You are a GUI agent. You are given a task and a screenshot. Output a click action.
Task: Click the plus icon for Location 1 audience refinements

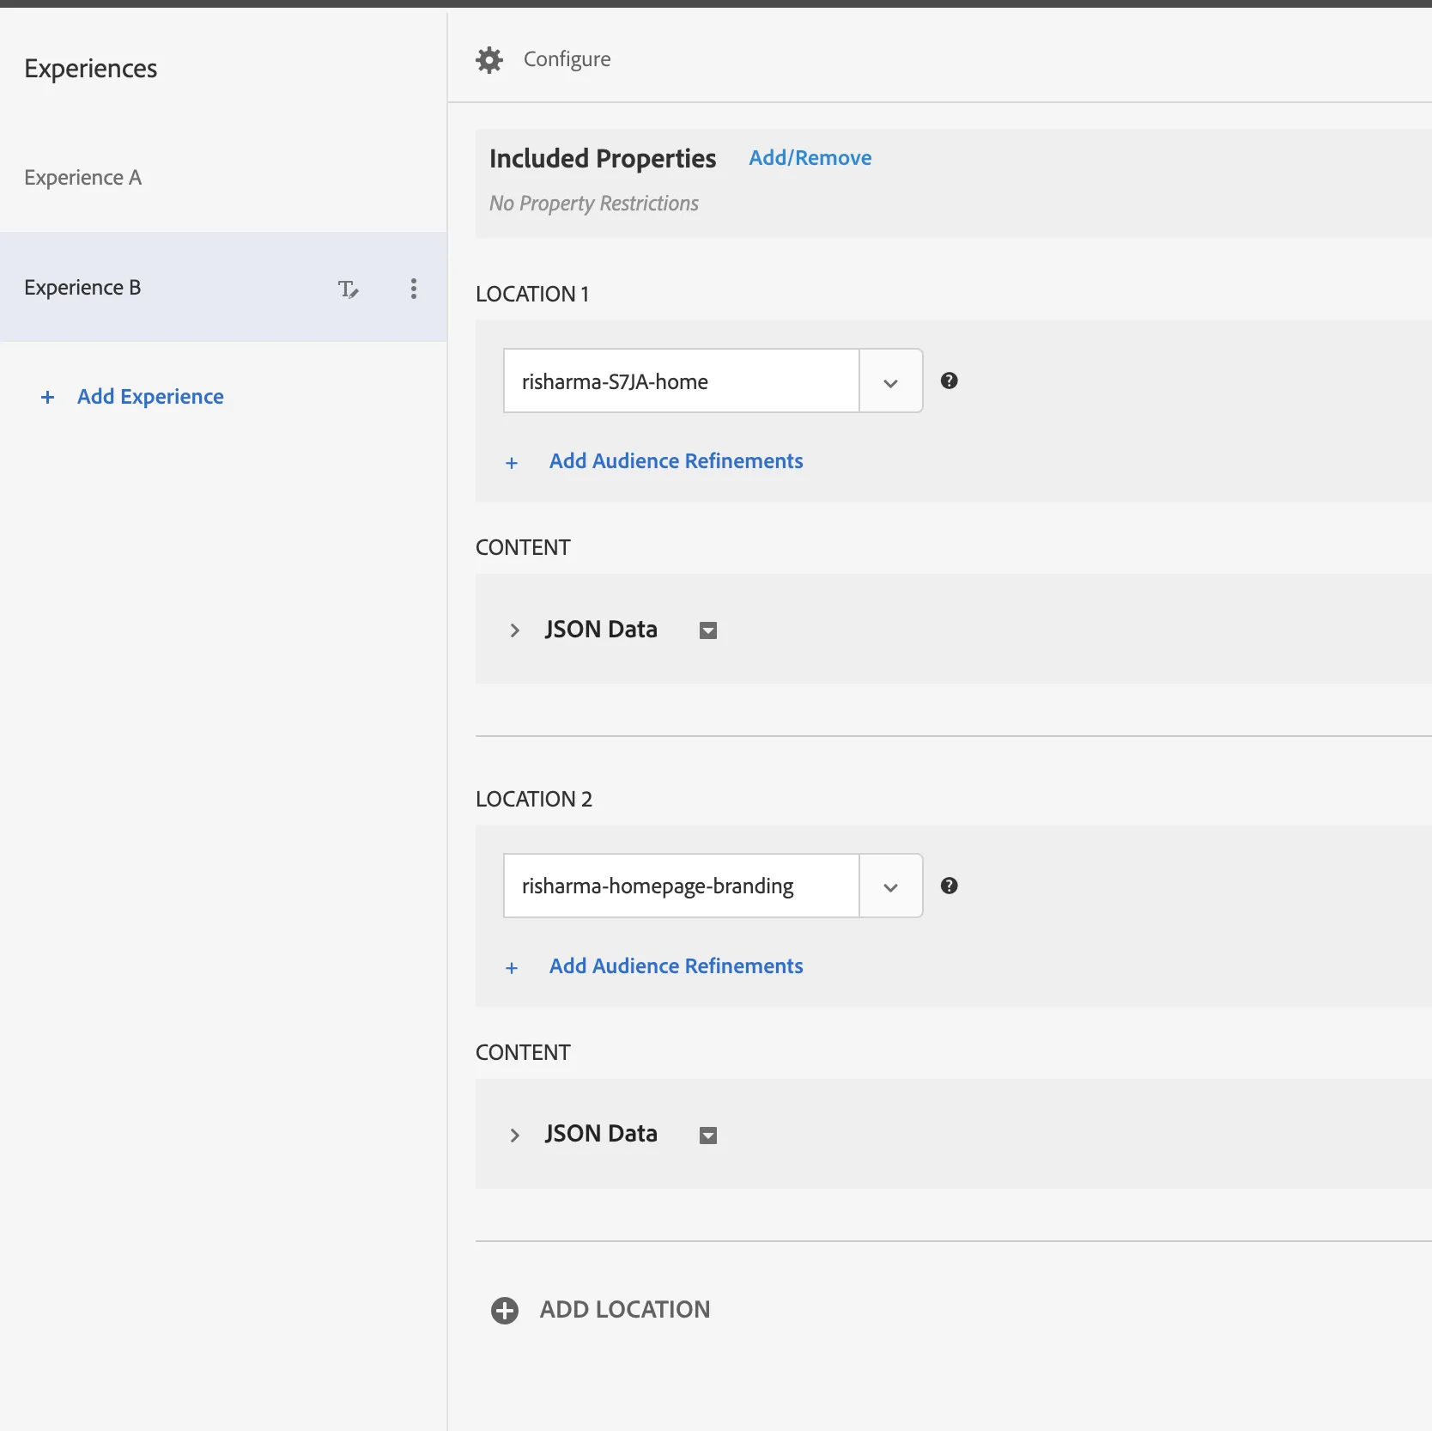click(512, 463)
